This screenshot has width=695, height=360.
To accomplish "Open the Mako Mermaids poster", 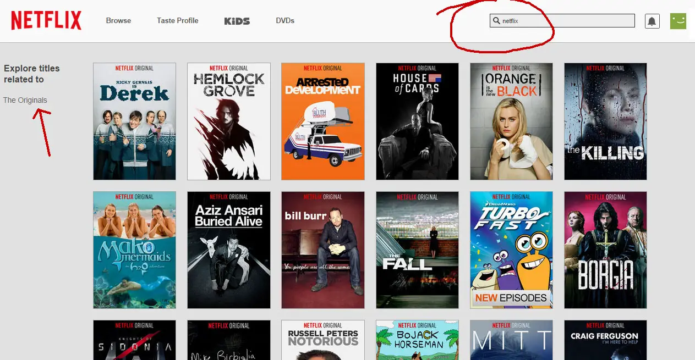I will [x=135, y=250].
